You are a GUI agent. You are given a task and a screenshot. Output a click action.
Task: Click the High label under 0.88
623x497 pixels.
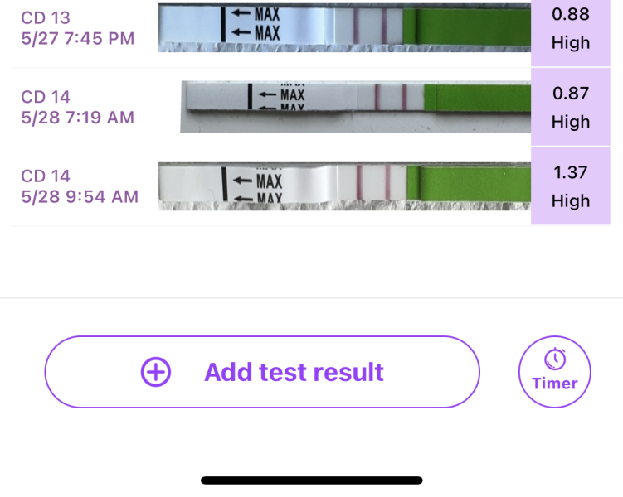[570, 42]
